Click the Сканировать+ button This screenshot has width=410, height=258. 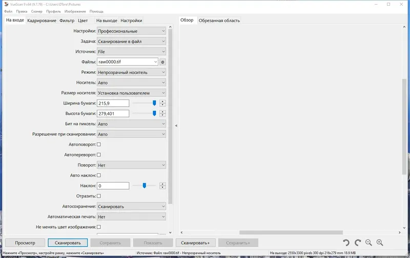point(196,243)
